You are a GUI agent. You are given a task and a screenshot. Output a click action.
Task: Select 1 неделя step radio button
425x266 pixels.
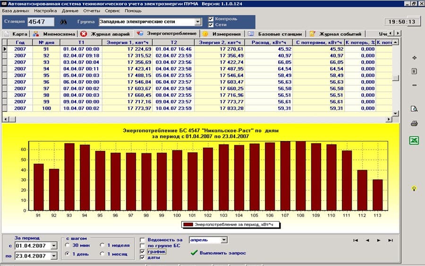point(102,245)
